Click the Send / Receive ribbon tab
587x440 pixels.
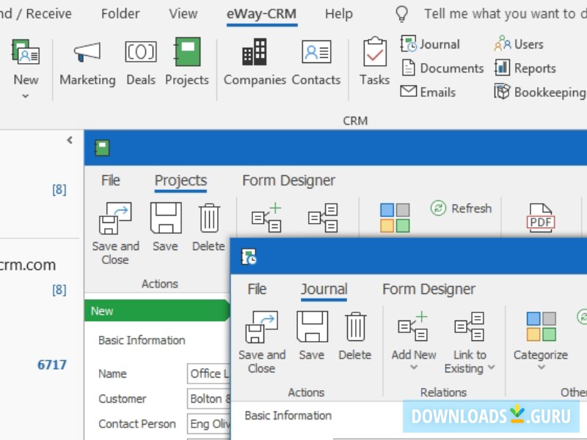point(36,14)
